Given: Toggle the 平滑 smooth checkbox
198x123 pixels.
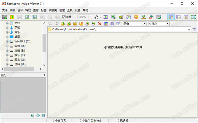Looking at the screenshot, I should 64,17.
